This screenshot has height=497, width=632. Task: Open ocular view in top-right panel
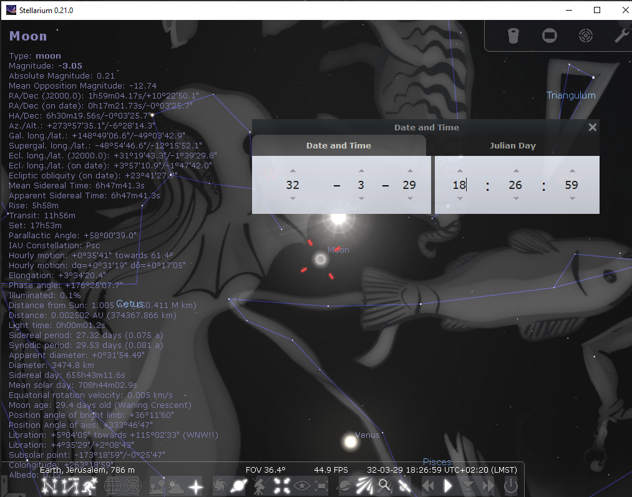click(x=513, y=36)
